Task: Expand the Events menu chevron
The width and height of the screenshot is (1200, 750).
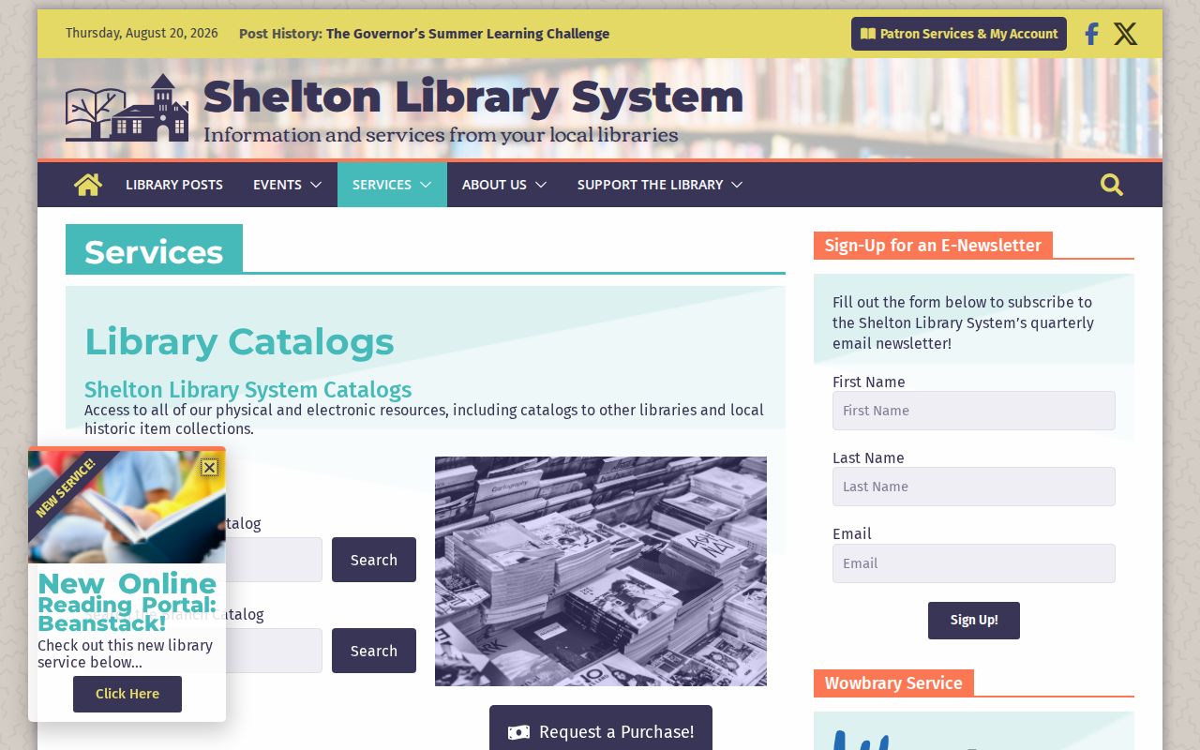Action: tap(316, 185)
